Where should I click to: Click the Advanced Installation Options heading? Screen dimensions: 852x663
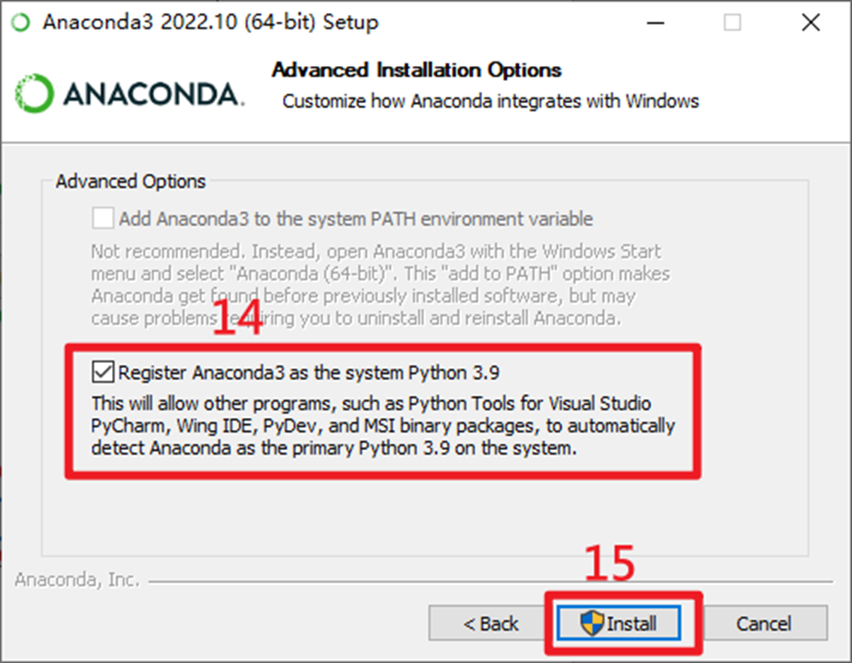[416, 70]
